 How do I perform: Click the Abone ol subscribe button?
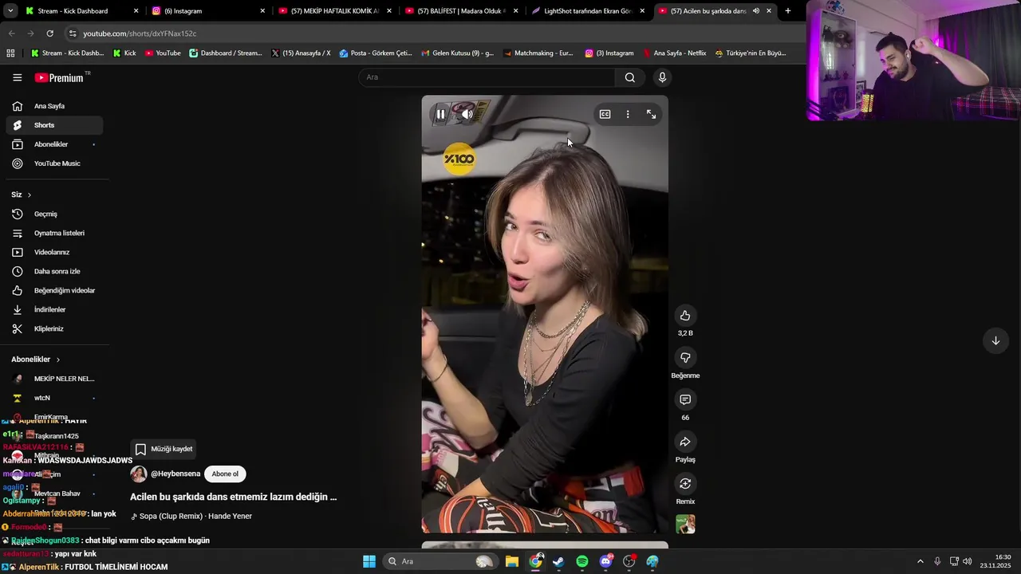(x=225, y=474)
